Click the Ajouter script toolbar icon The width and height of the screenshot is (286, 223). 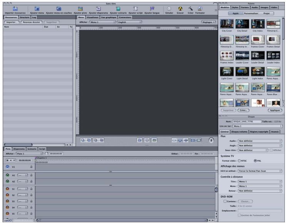click(x=135, y=8)
